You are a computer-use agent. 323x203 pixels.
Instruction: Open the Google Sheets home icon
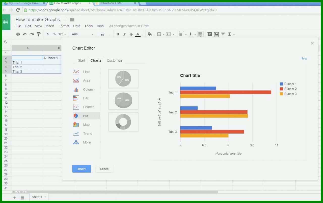[x=5, y=22]
